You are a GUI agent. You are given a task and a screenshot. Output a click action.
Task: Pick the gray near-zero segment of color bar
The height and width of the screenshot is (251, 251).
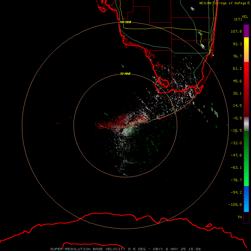tap(246, 124)
